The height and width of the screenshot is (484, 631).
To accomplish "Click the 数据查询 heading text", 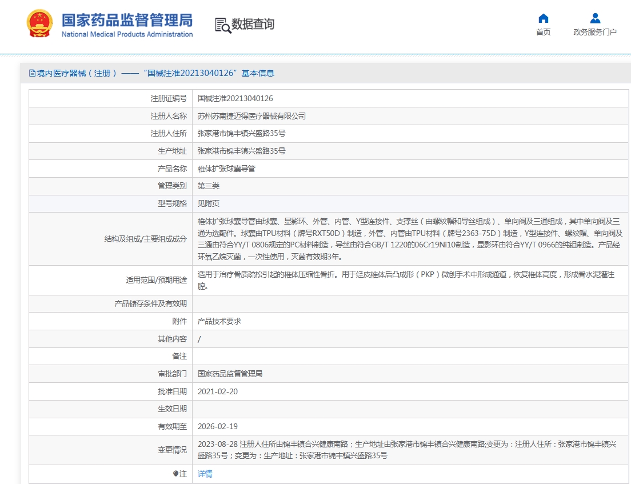I will [x=253, y=24].
